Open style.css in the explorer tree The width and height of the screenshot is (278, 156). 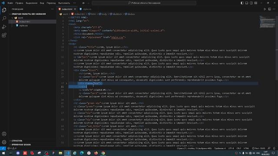tap(23, 26)
